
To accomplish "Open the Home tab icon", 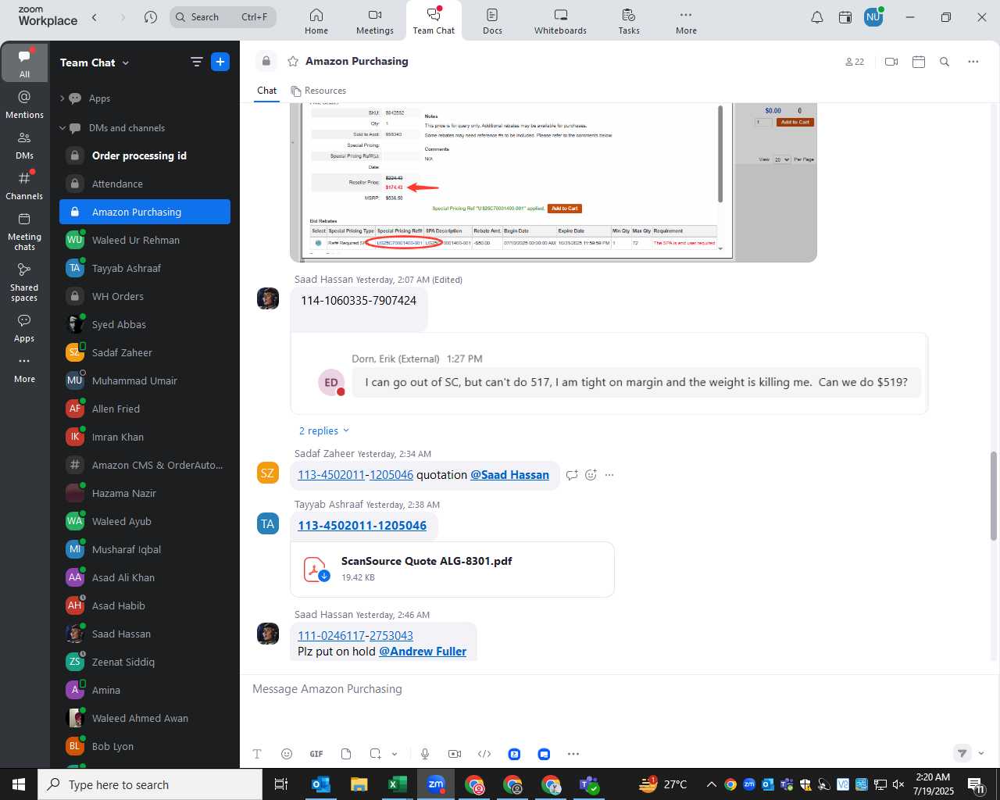I will pyautogui.click(x=316, y=21).
